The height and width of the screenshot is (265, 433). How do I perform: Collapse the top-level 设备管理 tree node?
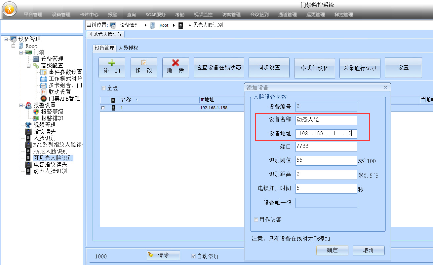6,39
